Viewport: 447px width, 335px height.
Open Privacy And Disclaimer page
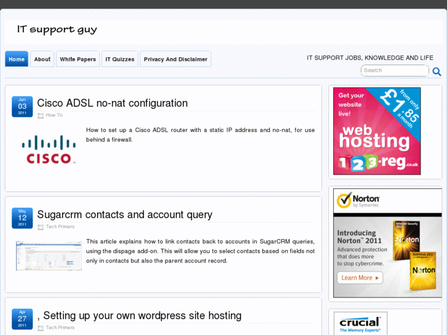pos(176,59)
